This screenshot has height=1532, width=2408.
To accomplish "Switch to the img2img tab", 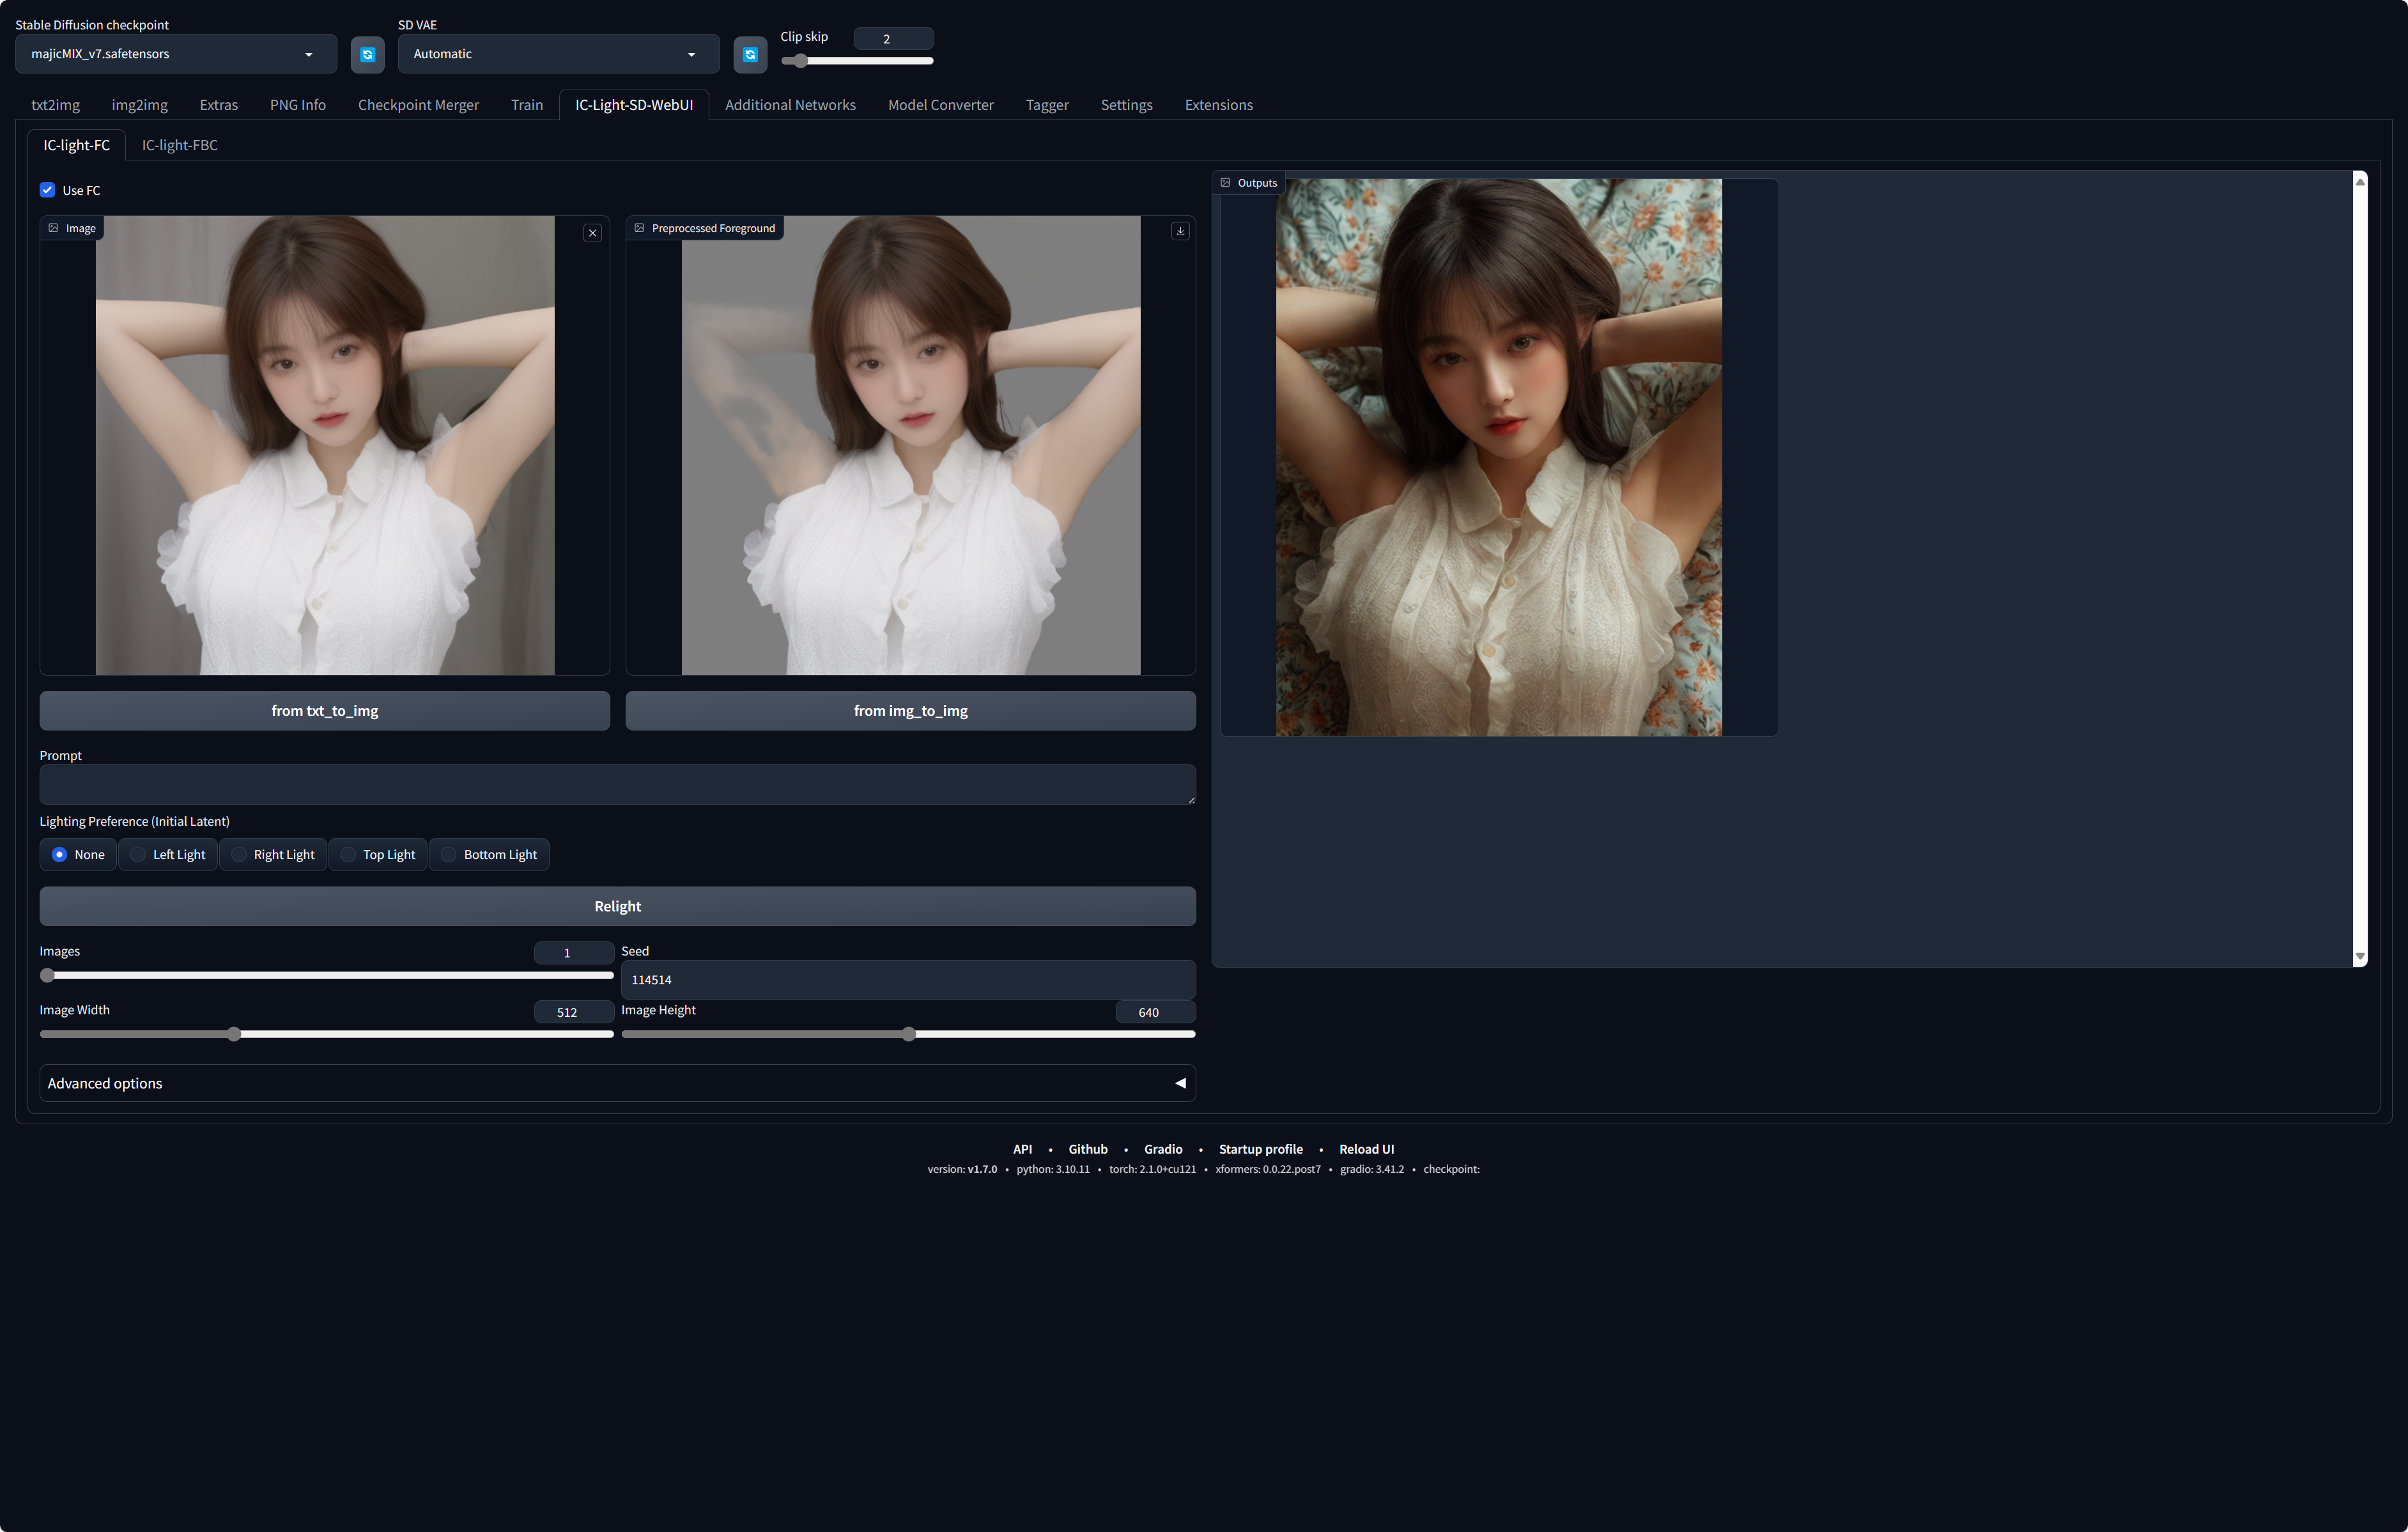I will click(140, 105).
